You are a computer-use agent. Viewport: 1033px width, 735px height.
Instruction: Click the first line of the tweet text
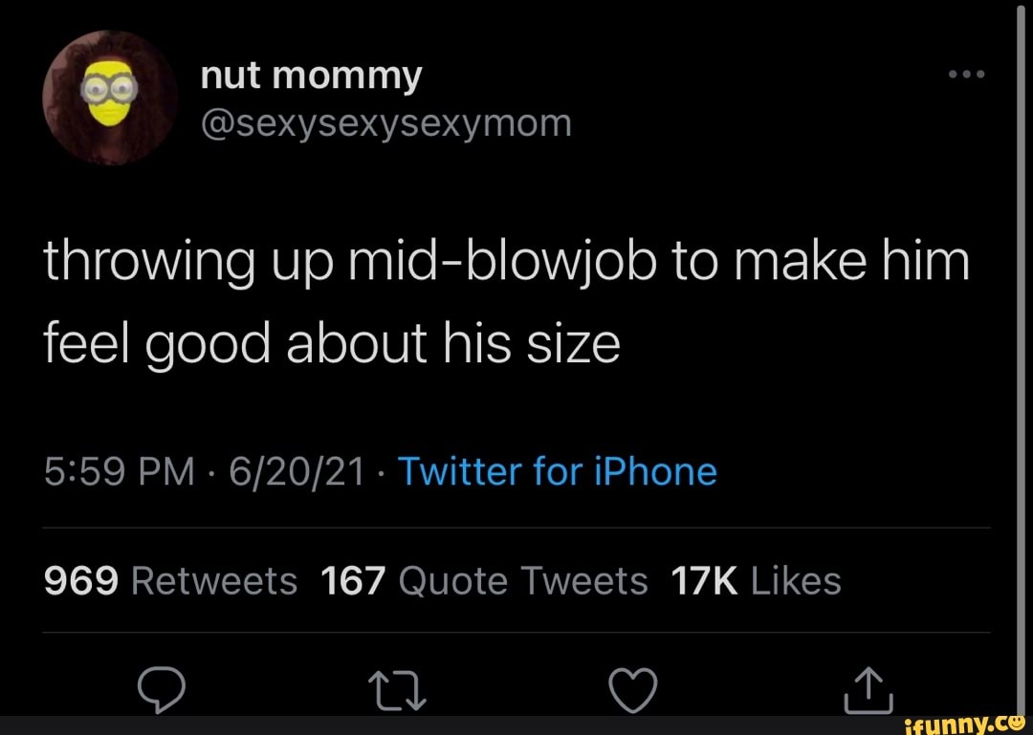coord(506,262)
